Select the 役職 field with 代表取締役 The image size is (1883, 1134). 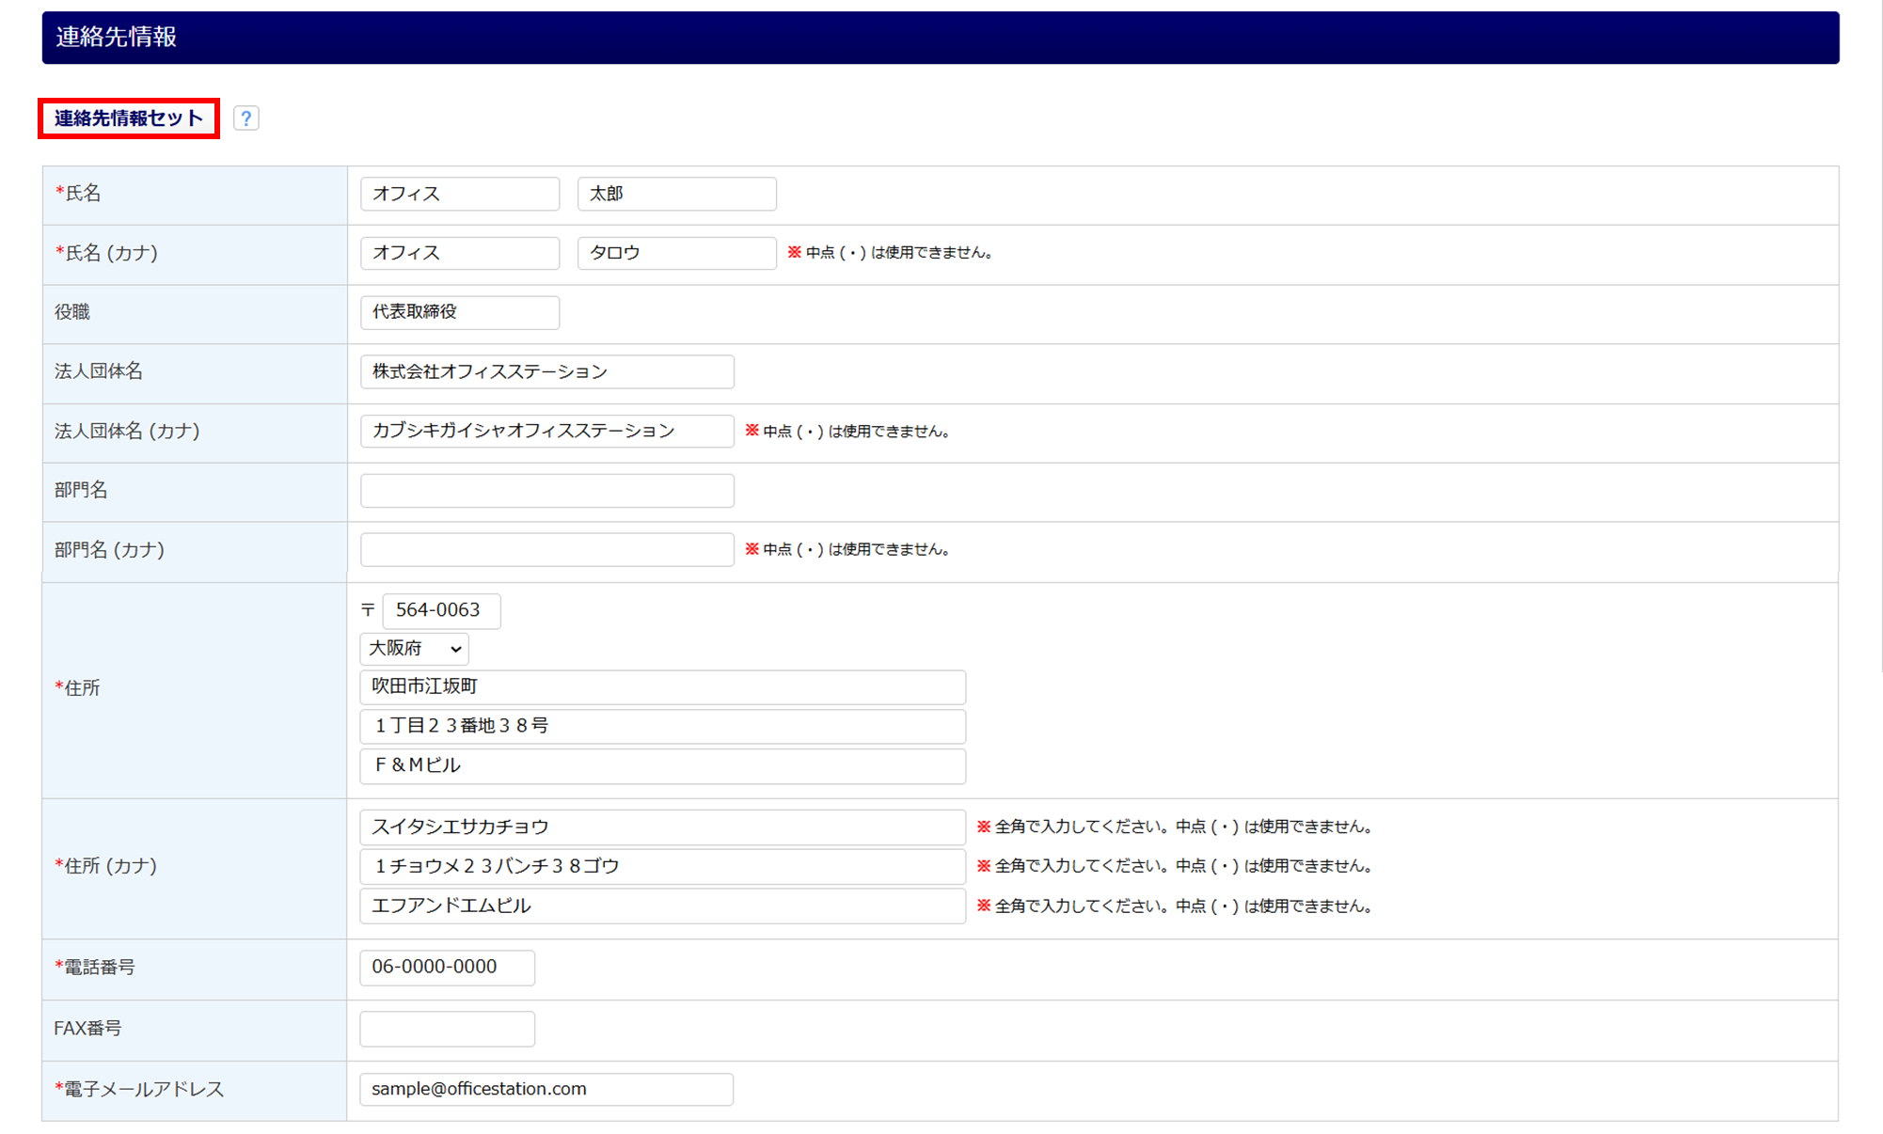[459, 312]
